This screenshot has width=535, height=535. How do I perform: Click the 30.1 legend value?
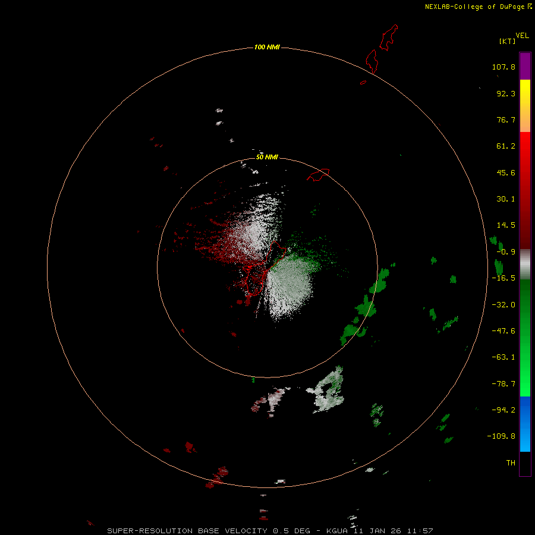(506, 199)
